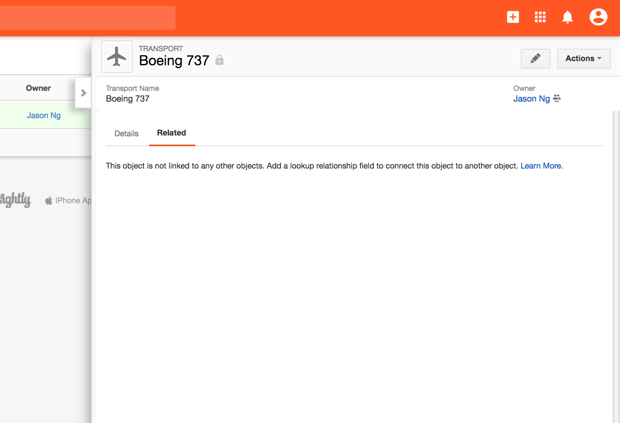The width and height of the screenshot is (620, 423).
Task: Select the Related tab
Action: [x=171, y=133]
